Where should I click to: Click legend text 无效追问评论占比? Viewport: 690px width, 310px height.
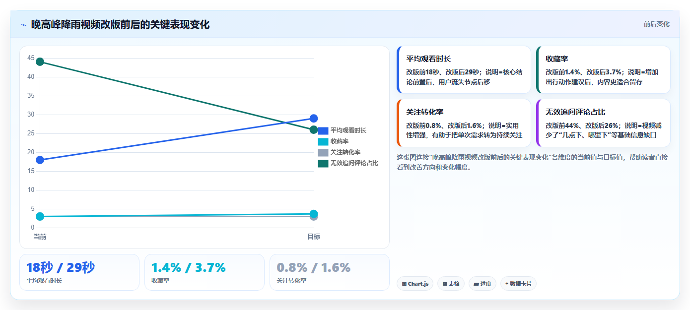(x=354, y=163)
